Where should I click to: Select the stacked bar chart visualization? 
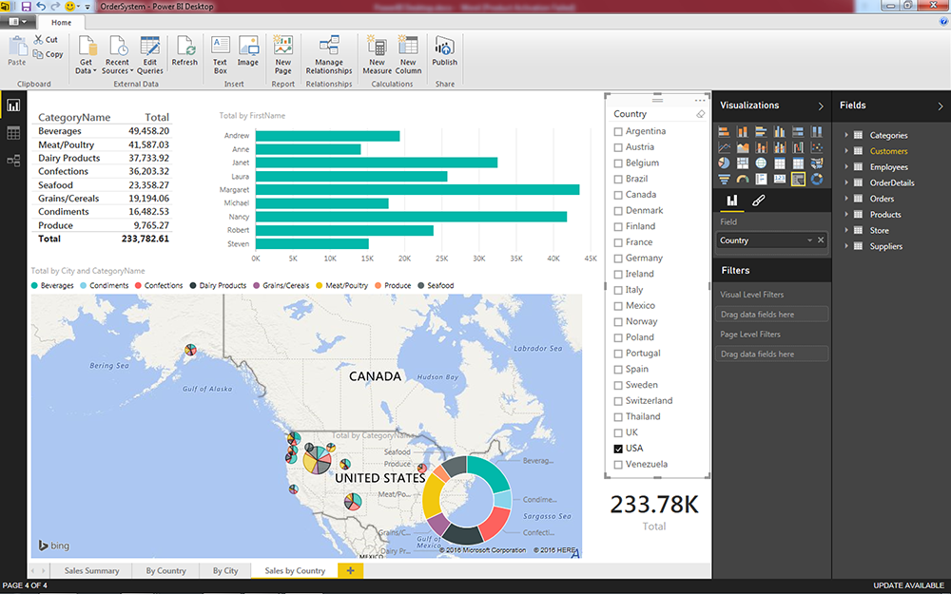pos(724,131)
